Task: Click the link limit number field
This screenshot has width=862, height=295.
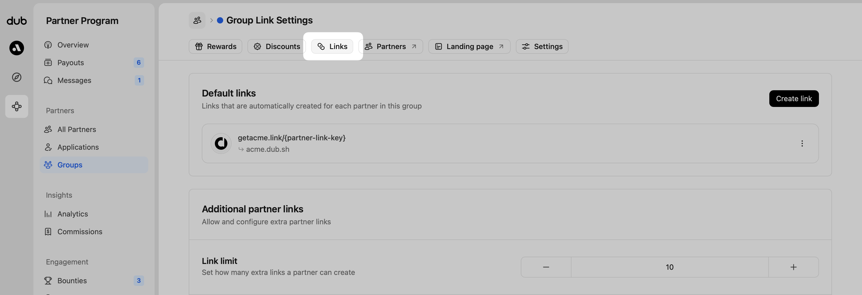Action: (669, 267)
